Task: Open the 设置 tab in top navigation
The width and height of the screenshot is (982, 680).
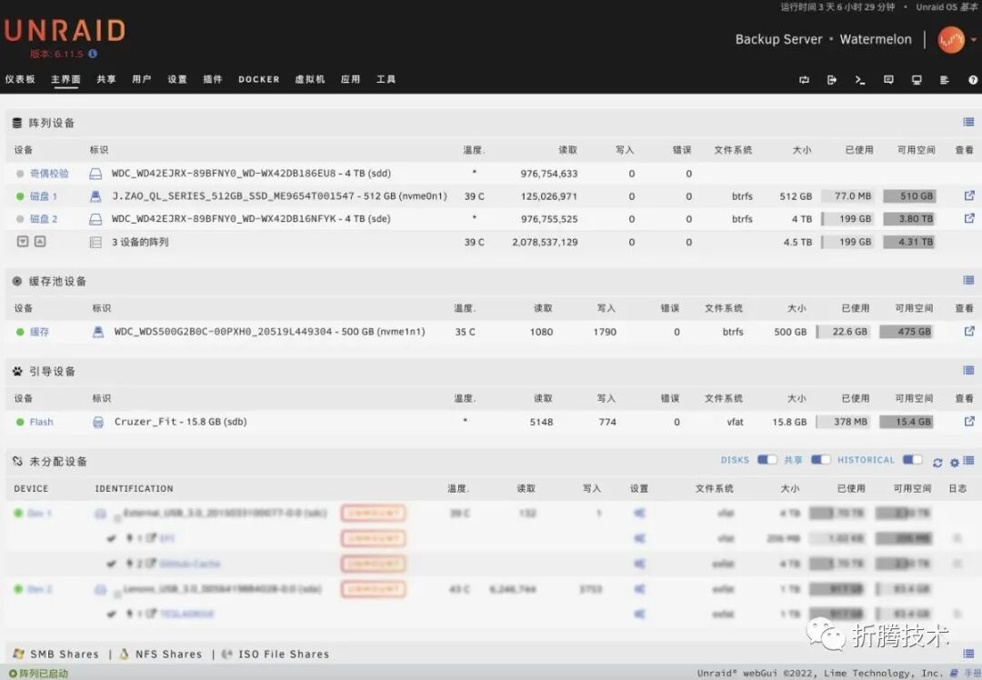Action: point(177,79)
